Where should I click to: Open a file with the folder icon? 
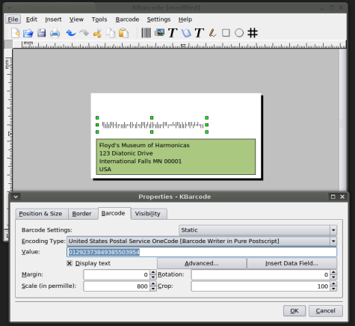[x=28, y=33]
